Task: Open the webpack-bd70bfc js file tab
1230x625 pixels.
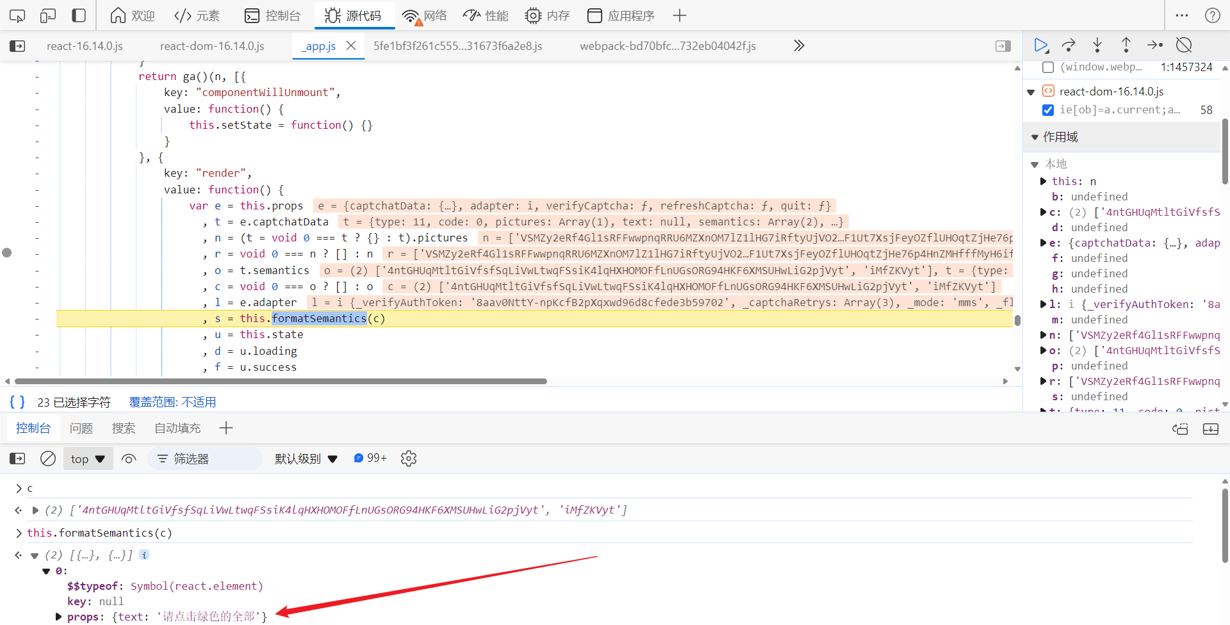Action: 668,46
